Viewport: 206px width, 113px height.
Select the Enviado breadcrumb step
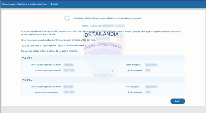[x=55, y=4]
